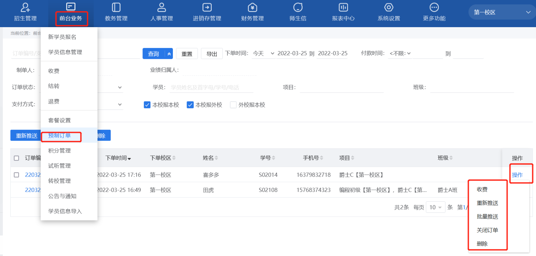536x256 pixels.
Task: Click the 报表中心 icon
Action: pyautogui.click(x=343, y=8)
